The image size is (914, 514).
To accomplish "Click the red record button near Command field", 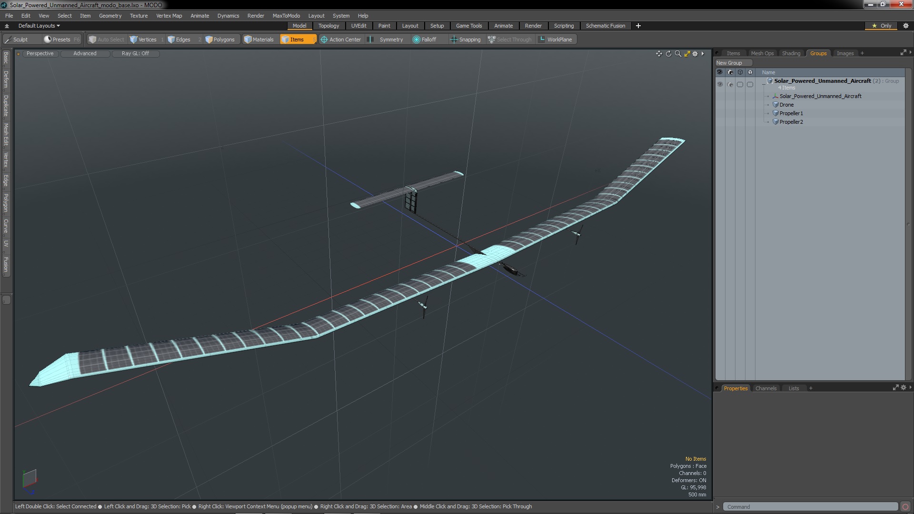I will (x=905, y=507).
